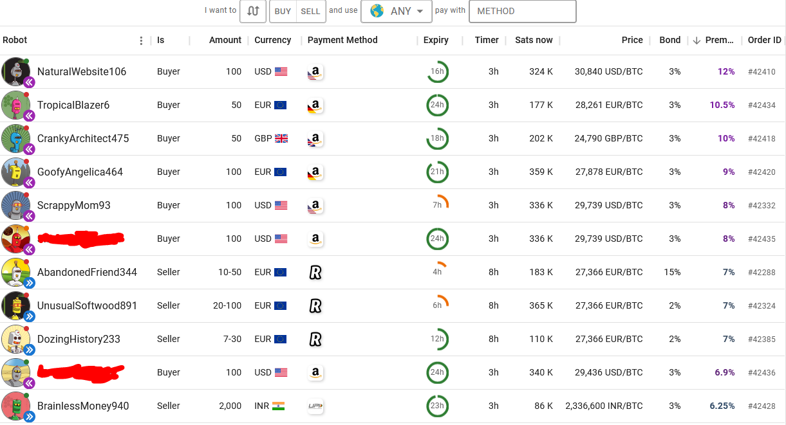Click UPI payment icon for BrainlessMoney940

point(315,406)
